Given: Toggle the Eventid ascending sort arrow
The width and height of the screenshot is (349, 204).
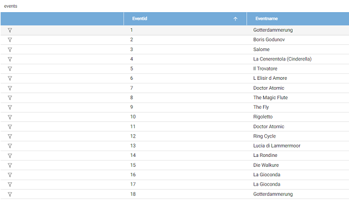Looking at the screenshot, I should tap(235, 19).
